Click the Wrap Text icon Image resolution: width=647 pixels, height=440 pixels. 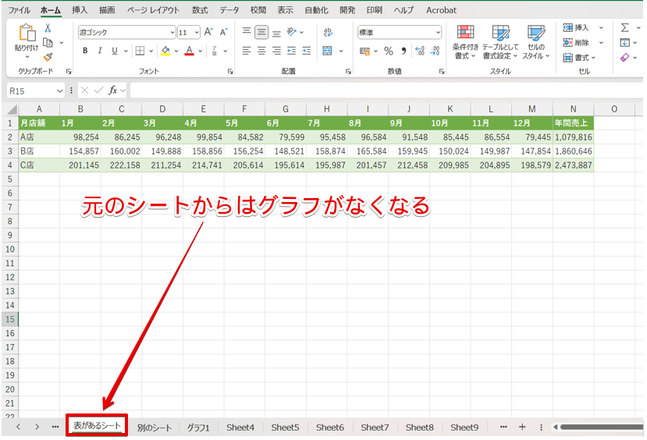point(328,32)
